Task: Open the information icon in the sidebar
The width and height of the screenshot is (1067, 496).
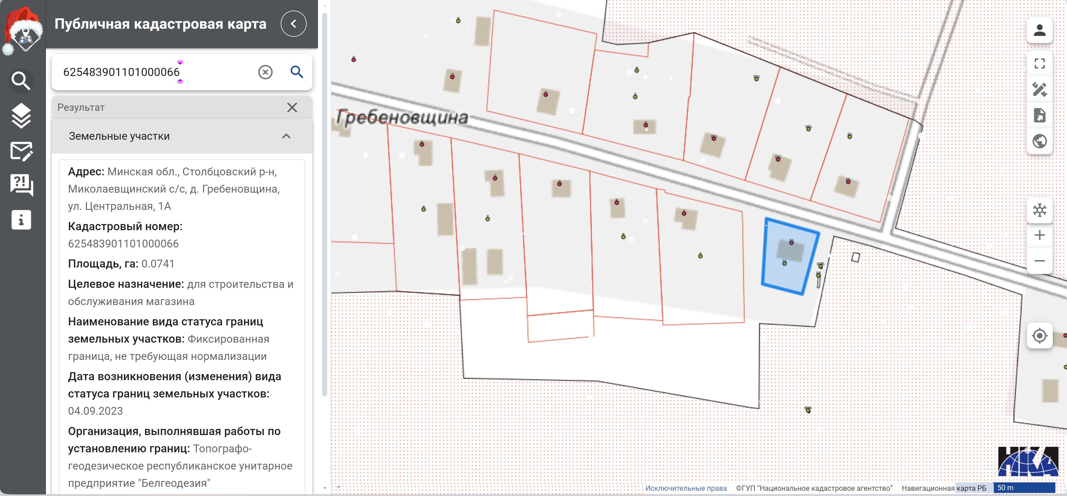Action: point(21,220)
